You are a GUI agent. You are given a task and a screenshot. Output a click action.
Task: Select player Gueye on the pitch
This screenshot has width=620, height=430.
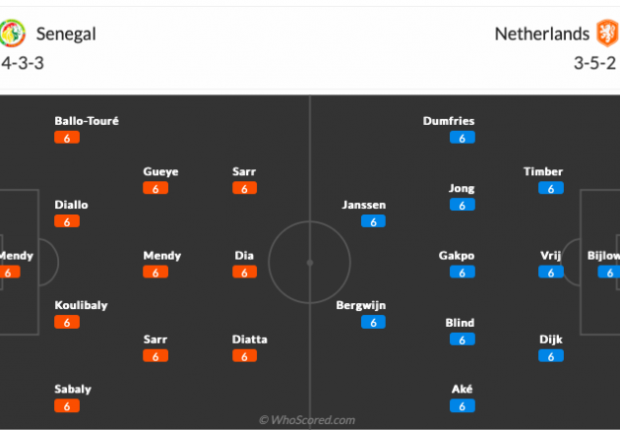tap(160, 171)
